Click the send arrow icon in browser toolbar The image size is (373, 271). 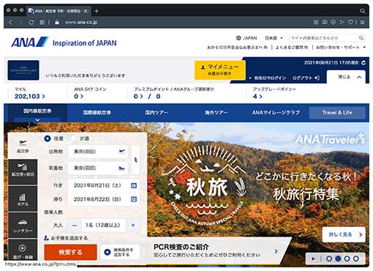point(342,22)
